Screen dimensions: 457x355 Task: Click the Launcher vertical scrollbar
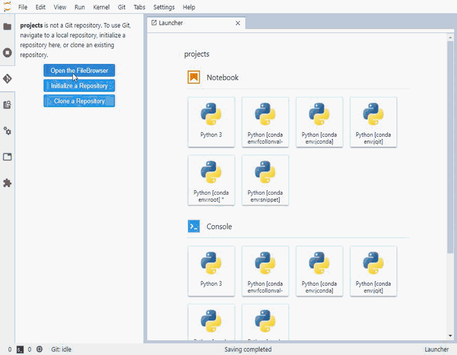tap(450, 147)
